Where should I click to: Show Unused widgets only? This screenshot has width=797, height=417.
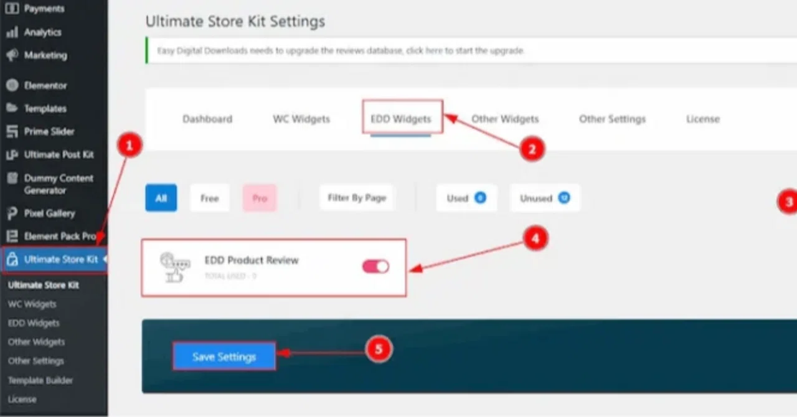click(545, 198)
